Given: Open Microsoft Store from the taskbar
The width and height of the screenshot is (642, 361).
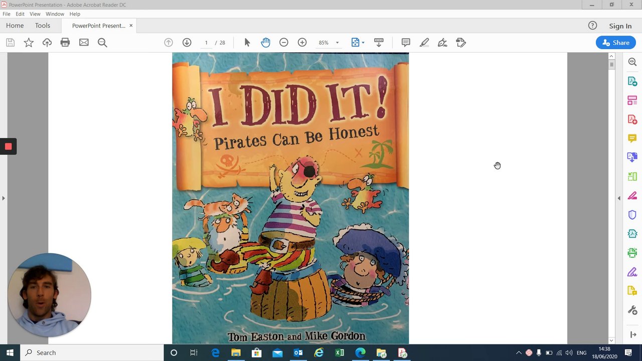Looking at the screenshot, I should pos(256,353).
